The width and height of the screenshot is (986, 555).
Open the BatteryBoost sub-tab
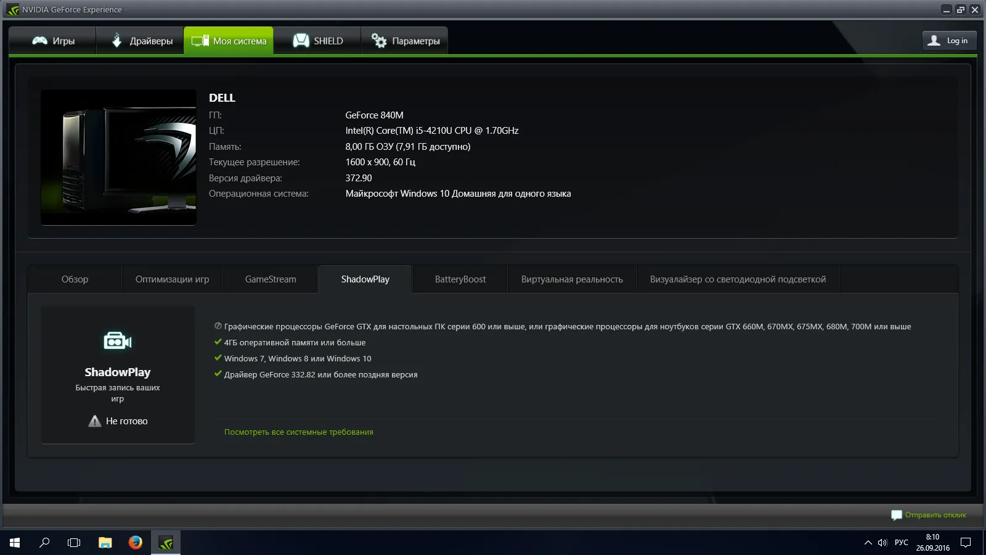460,279
